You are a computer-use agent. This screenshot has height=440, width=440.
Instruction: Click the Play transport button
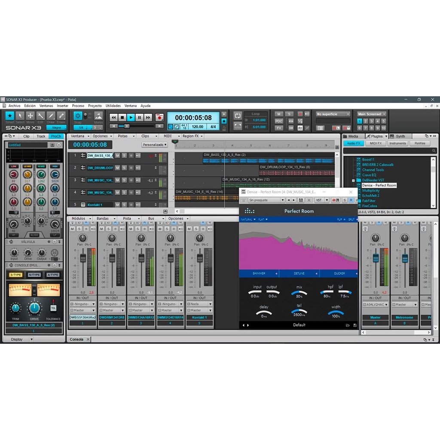tap(131, 118)
